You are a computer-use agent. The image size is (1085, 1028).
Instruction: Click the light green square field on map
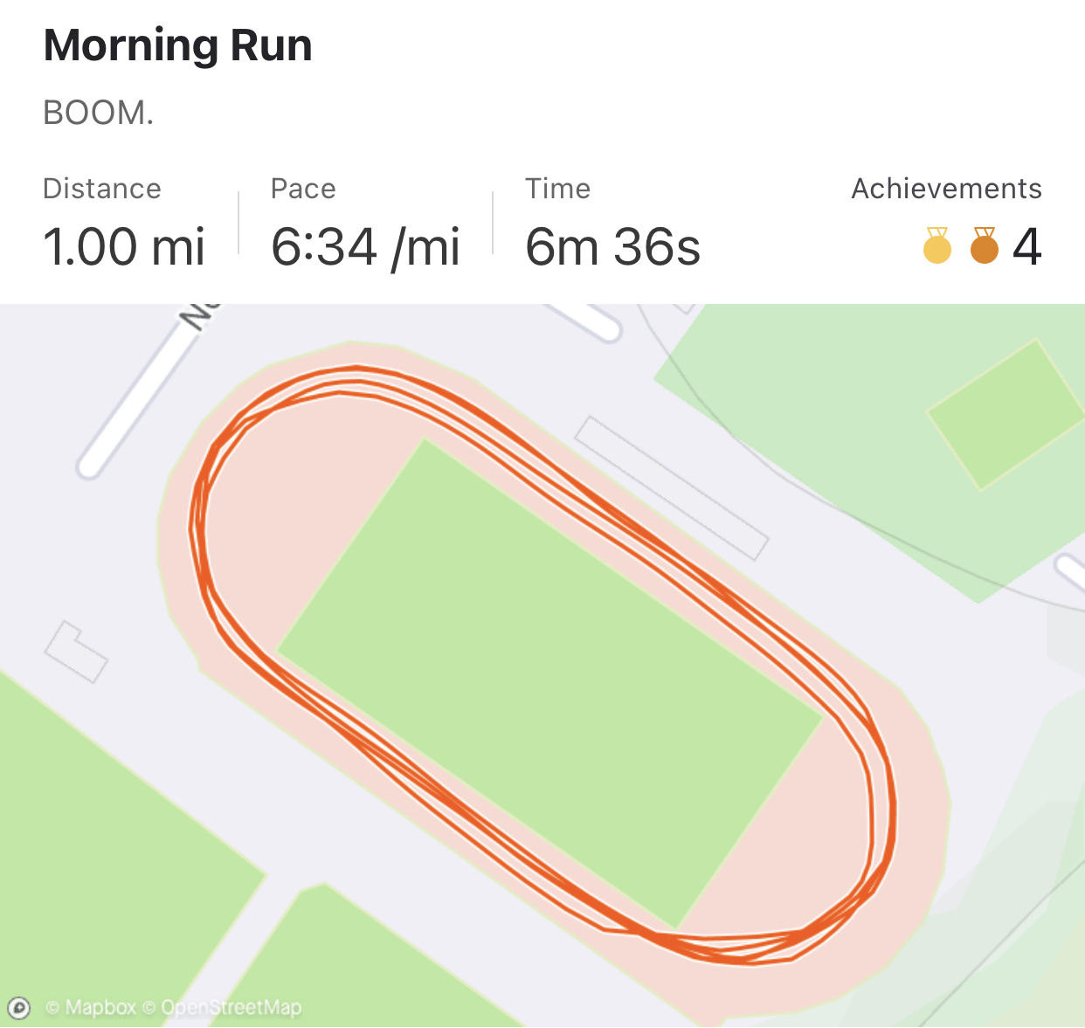pos(1006,414)
